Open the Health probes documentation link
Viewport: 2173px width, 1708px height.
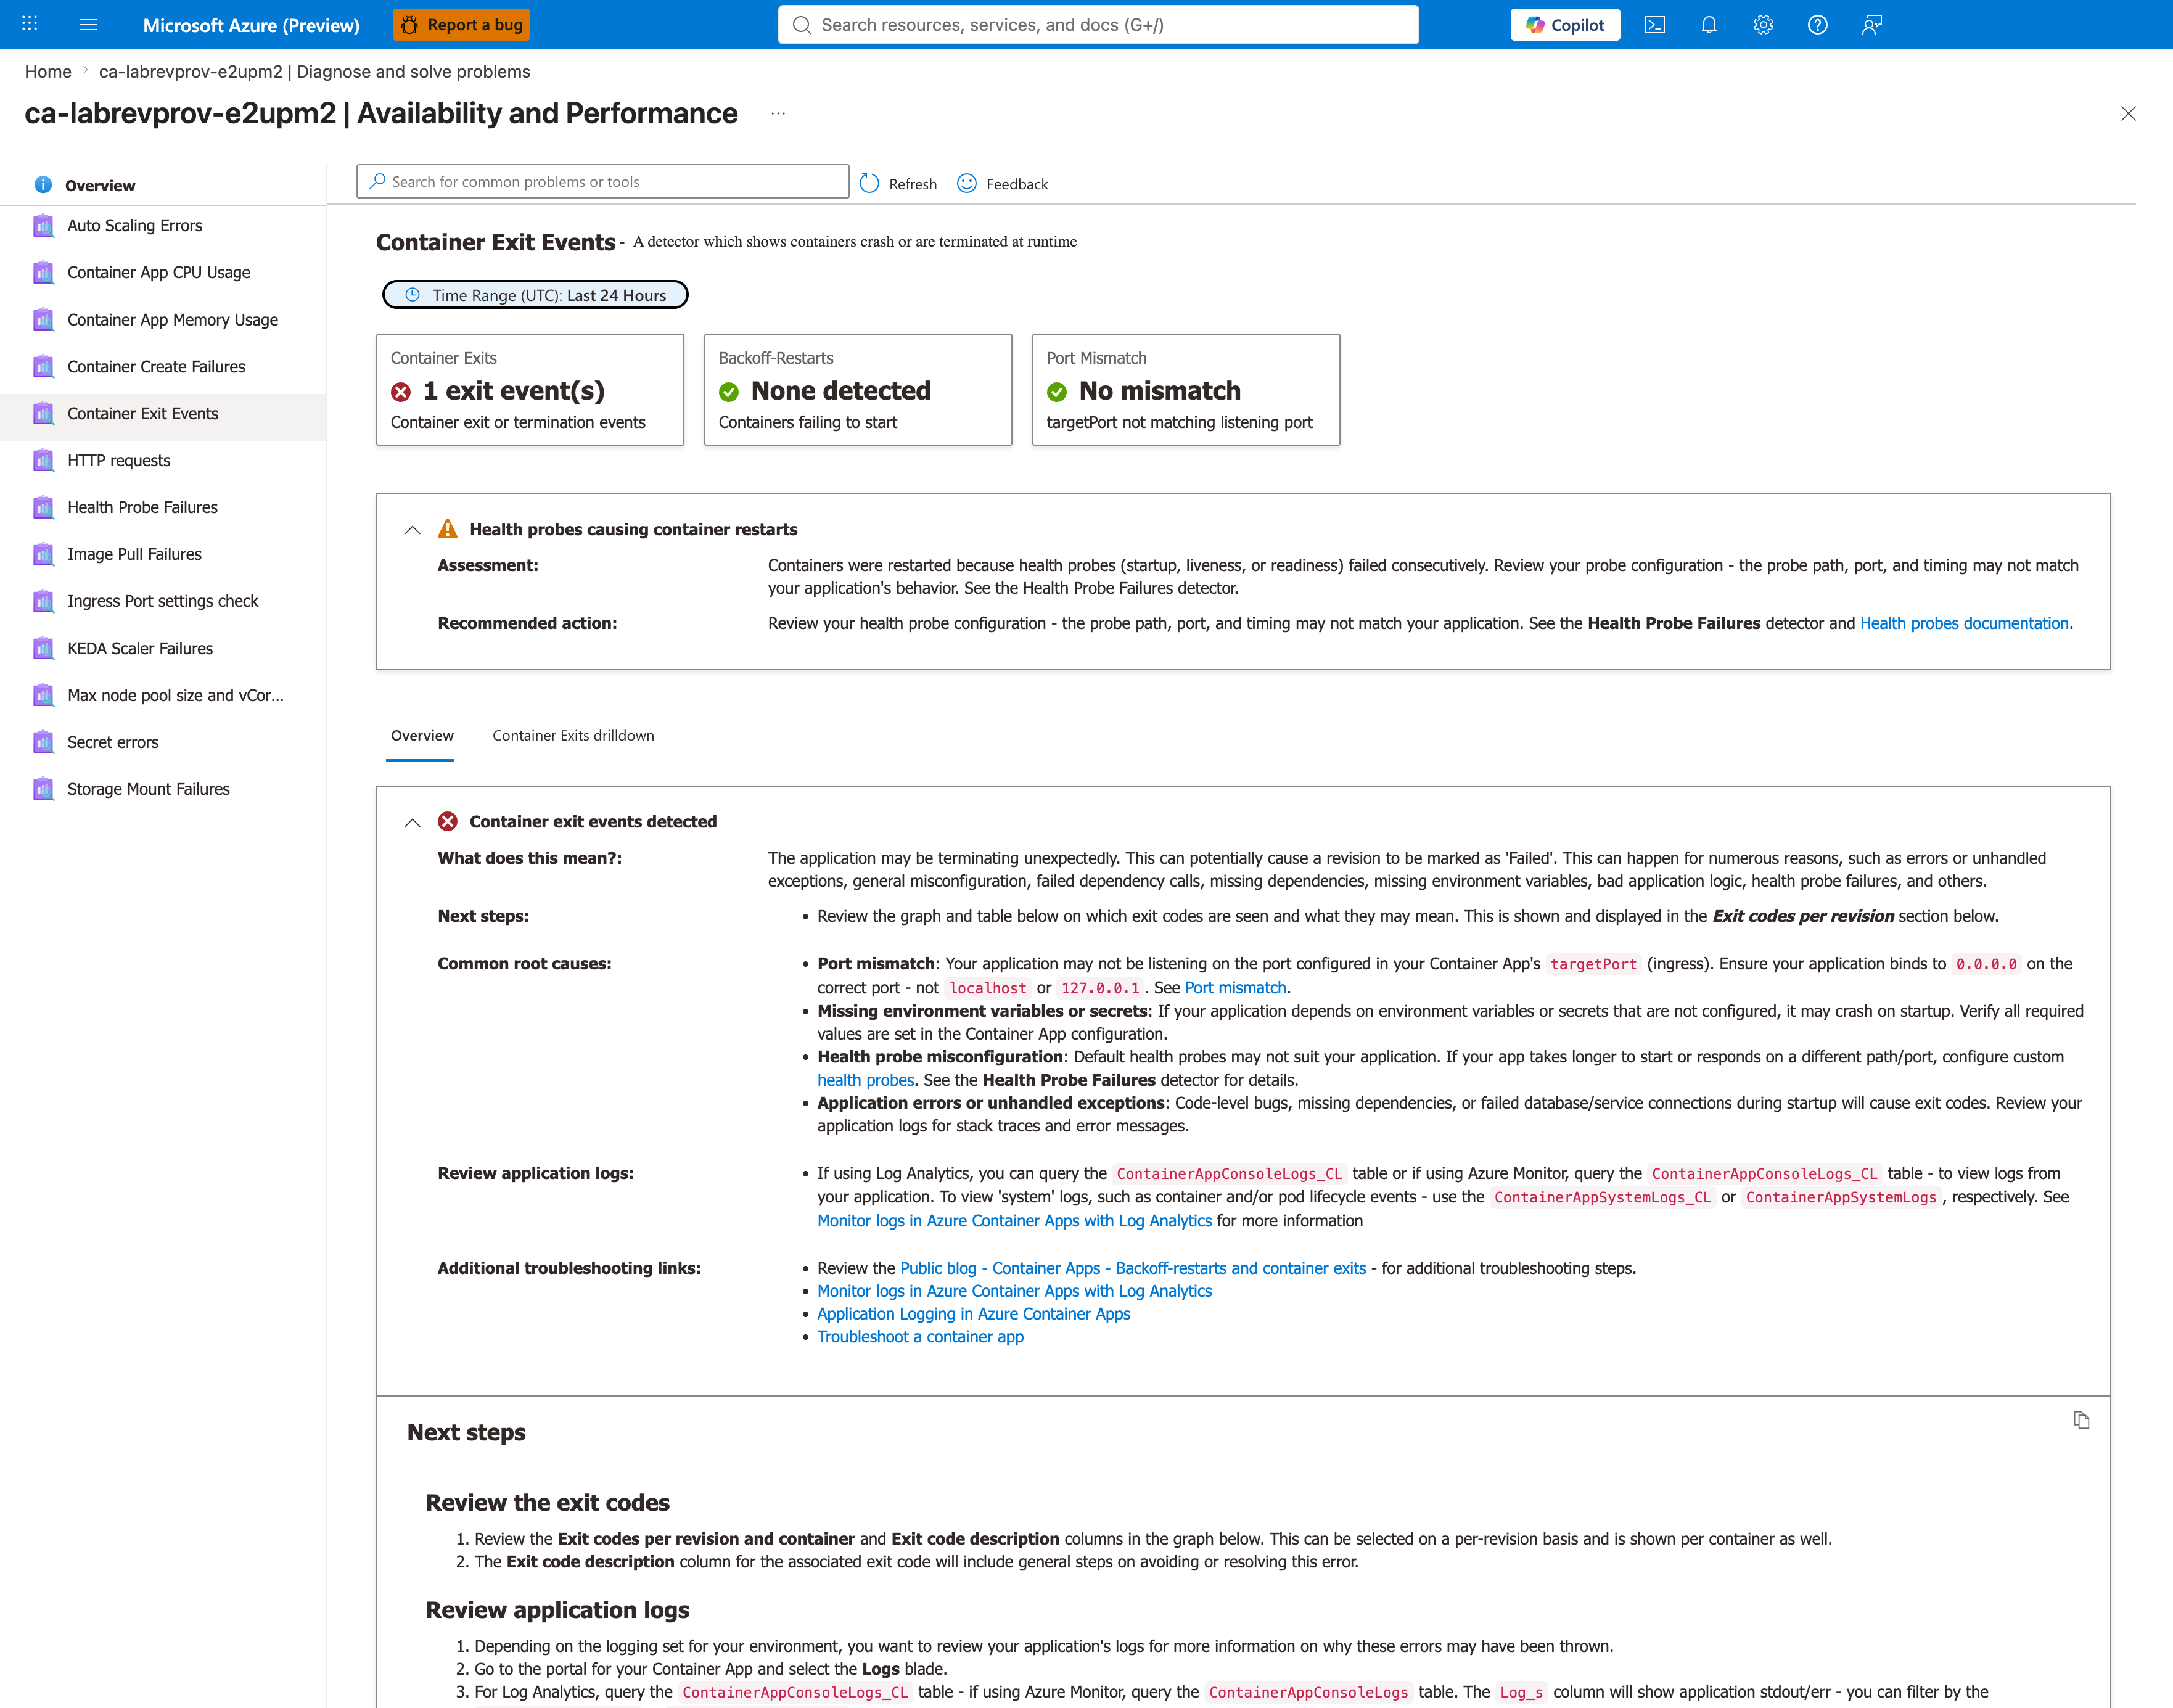point(1964,624)
